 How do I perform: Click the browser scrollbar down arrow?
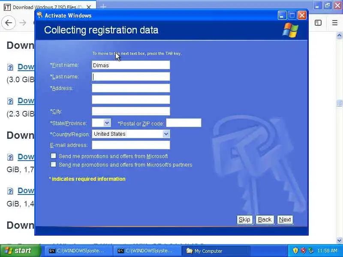coord(339,241)
